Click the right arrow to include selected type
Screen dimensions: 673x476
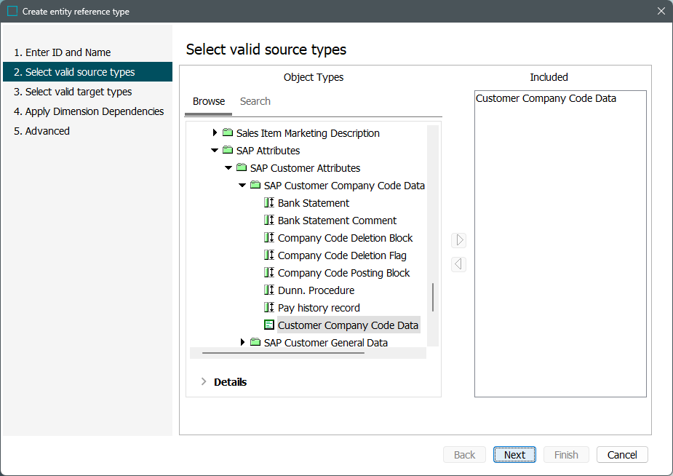pos(459,240)
